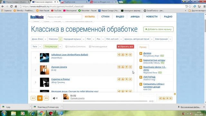Add Лунная соната list row to playlist
The width and height of the screenshot is (206, 116).
tap(126, 67)
